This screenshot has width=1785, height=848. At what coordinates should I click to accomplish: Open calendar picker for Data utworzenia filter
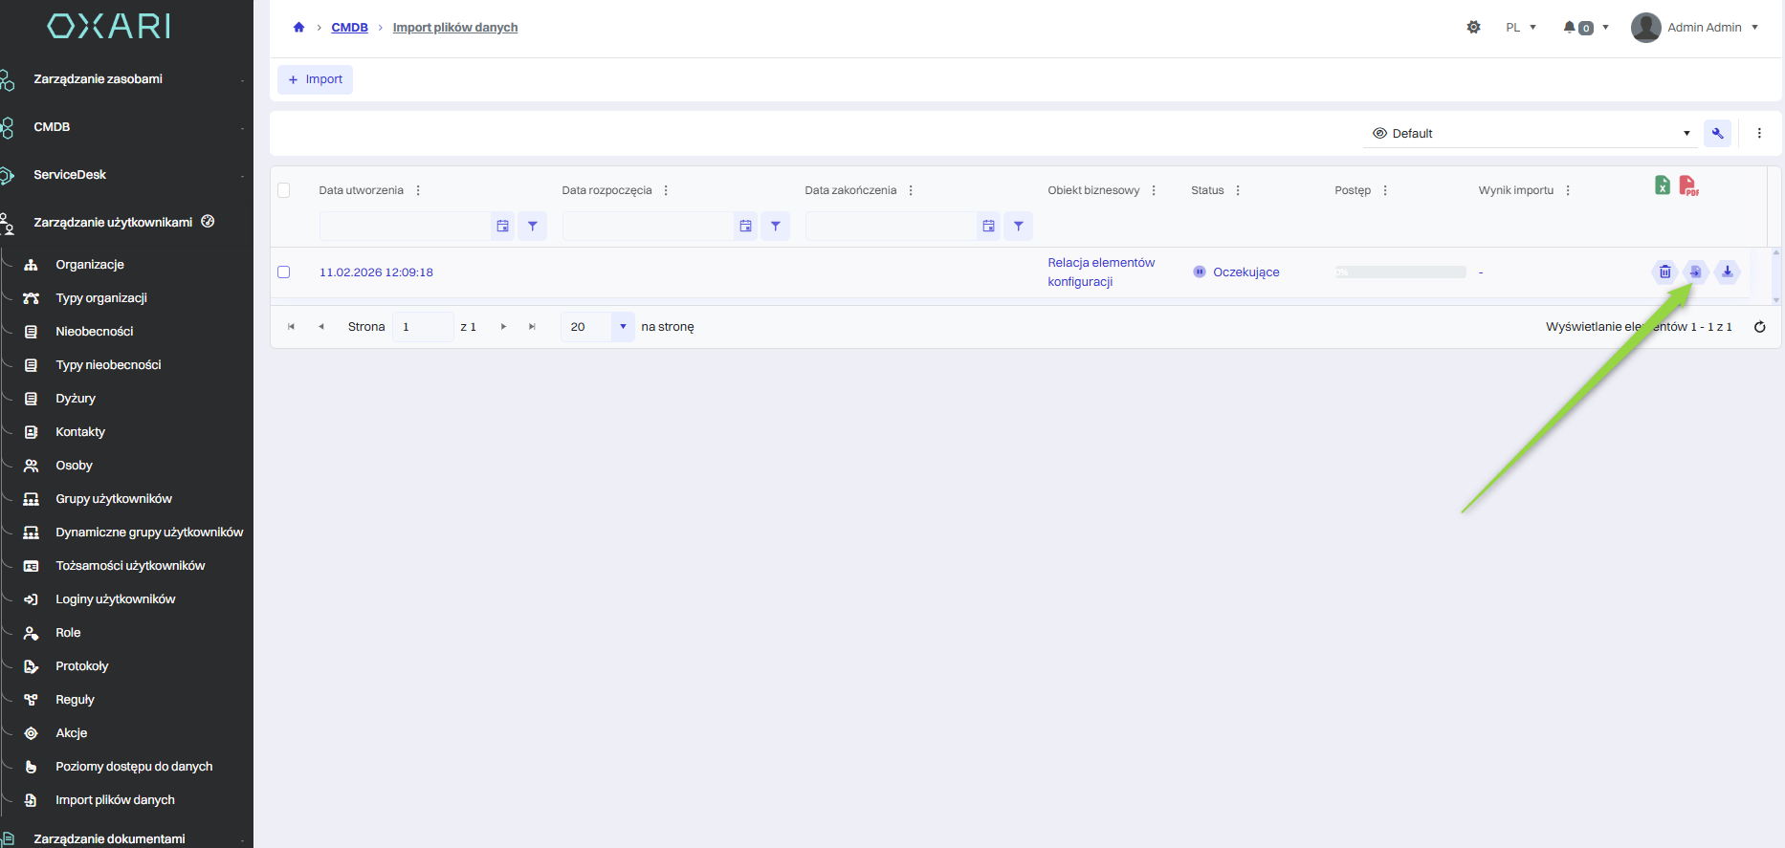(x=502, y=227)
